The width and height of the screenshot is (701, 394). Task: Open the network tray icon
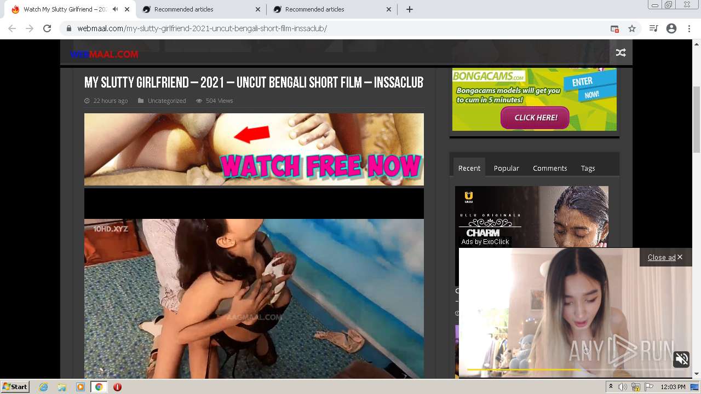coord(636,387)
